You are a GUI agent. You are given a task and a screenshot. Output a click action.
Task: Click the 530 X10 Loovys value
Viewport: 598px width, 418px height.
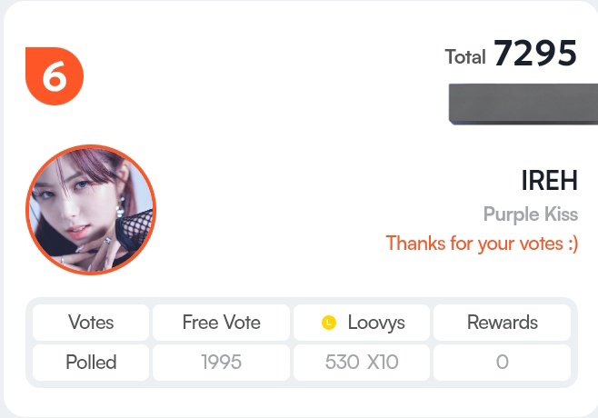tap(362, 363)
